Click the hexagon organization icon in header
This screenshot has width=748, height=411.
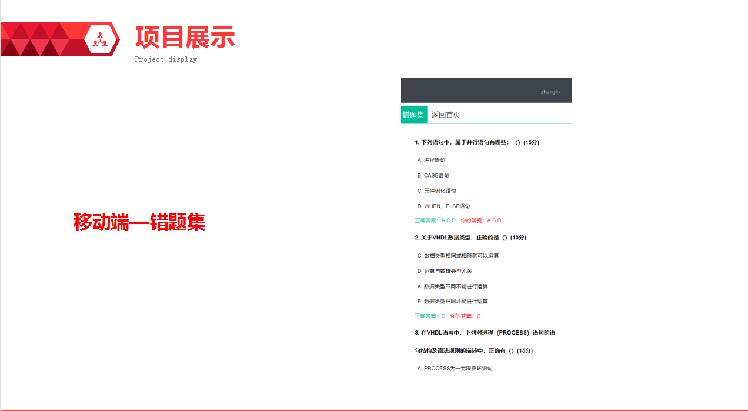pyautogui.click(x=101, y=39)
